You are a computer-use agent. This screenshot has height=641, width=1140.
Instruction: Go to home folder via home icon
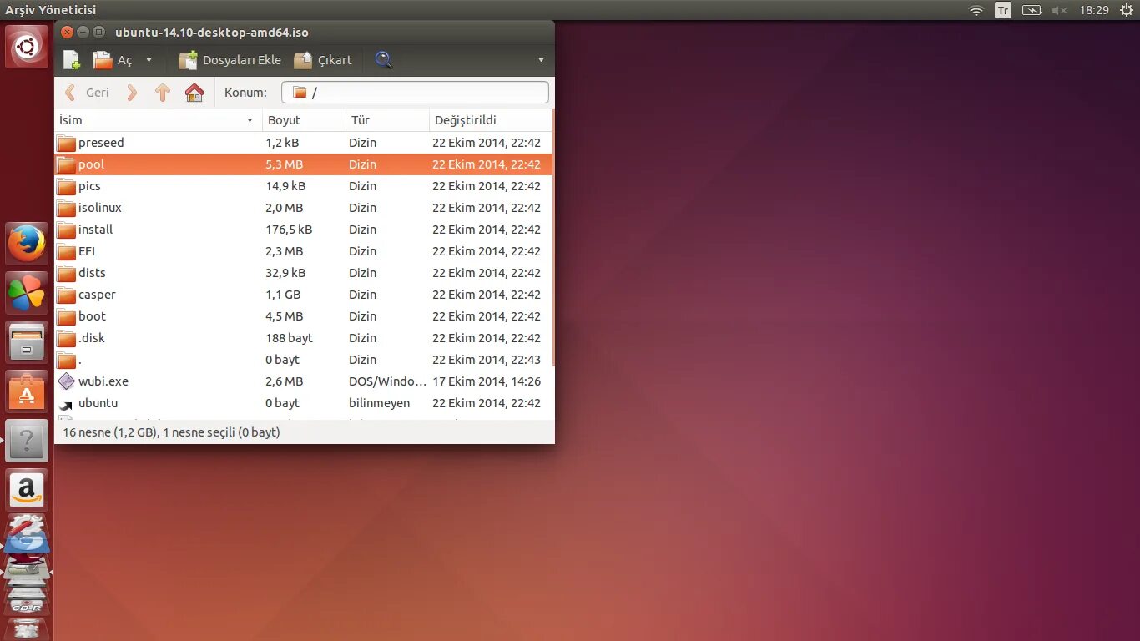click(x=194, y=92)
